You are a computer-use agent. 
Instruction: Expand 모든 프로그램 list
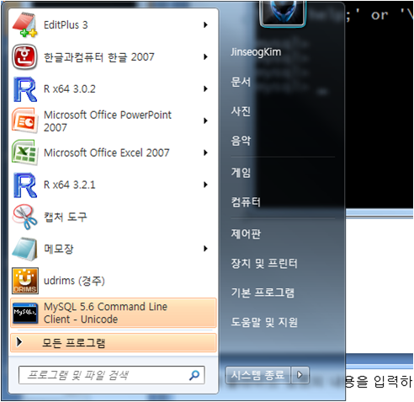pyautogui.click(x=114, y=343)
